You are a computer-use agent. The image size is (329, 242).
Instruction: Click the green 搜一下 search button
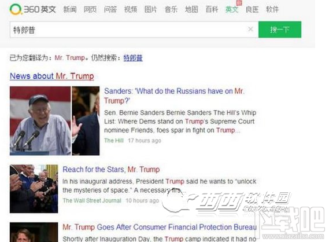click(280, 30)
